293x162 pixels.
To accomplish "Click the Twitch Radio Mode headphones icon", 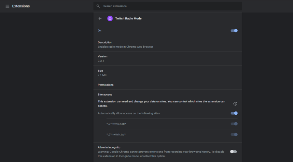I will (110, 18).
